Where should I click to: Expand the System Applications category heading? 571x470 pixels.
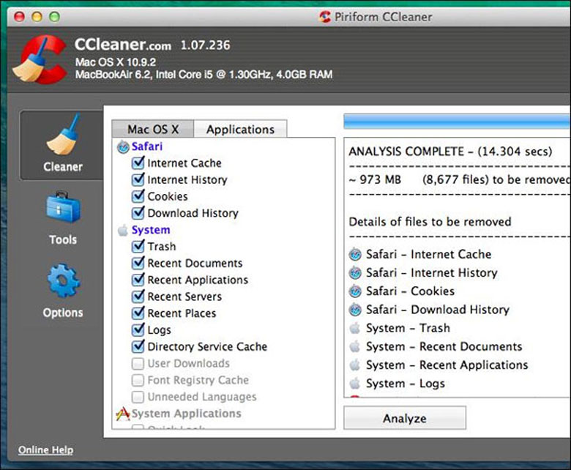(186, 414)
